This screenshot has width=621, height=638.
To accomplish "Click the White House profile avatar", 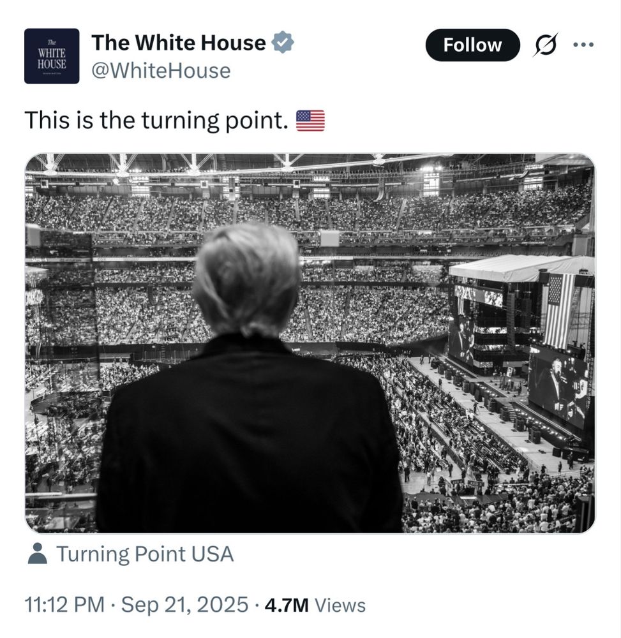I will tap(52, 56).
